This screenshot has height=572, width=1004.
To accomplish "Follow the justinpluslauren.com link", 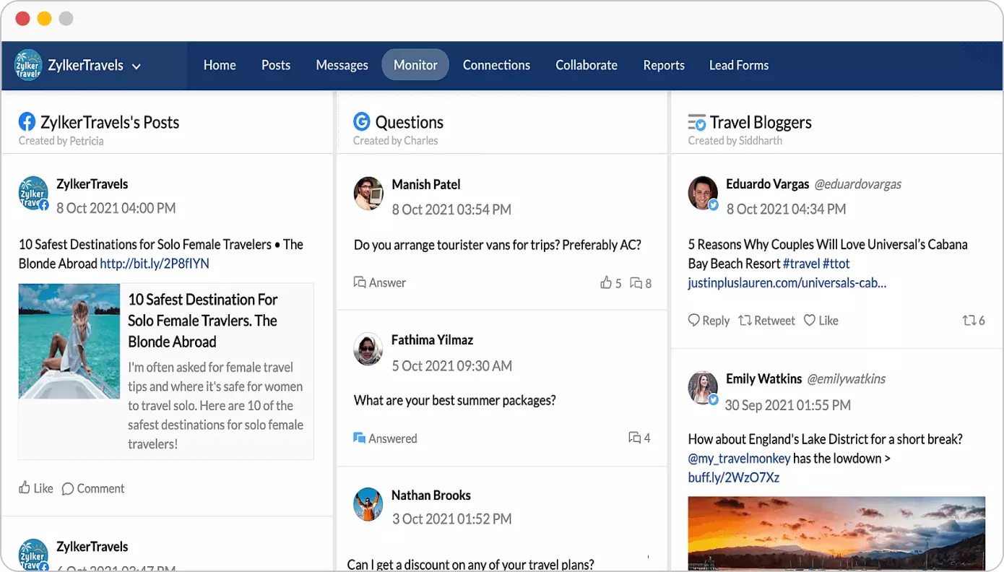I will 787,282.
